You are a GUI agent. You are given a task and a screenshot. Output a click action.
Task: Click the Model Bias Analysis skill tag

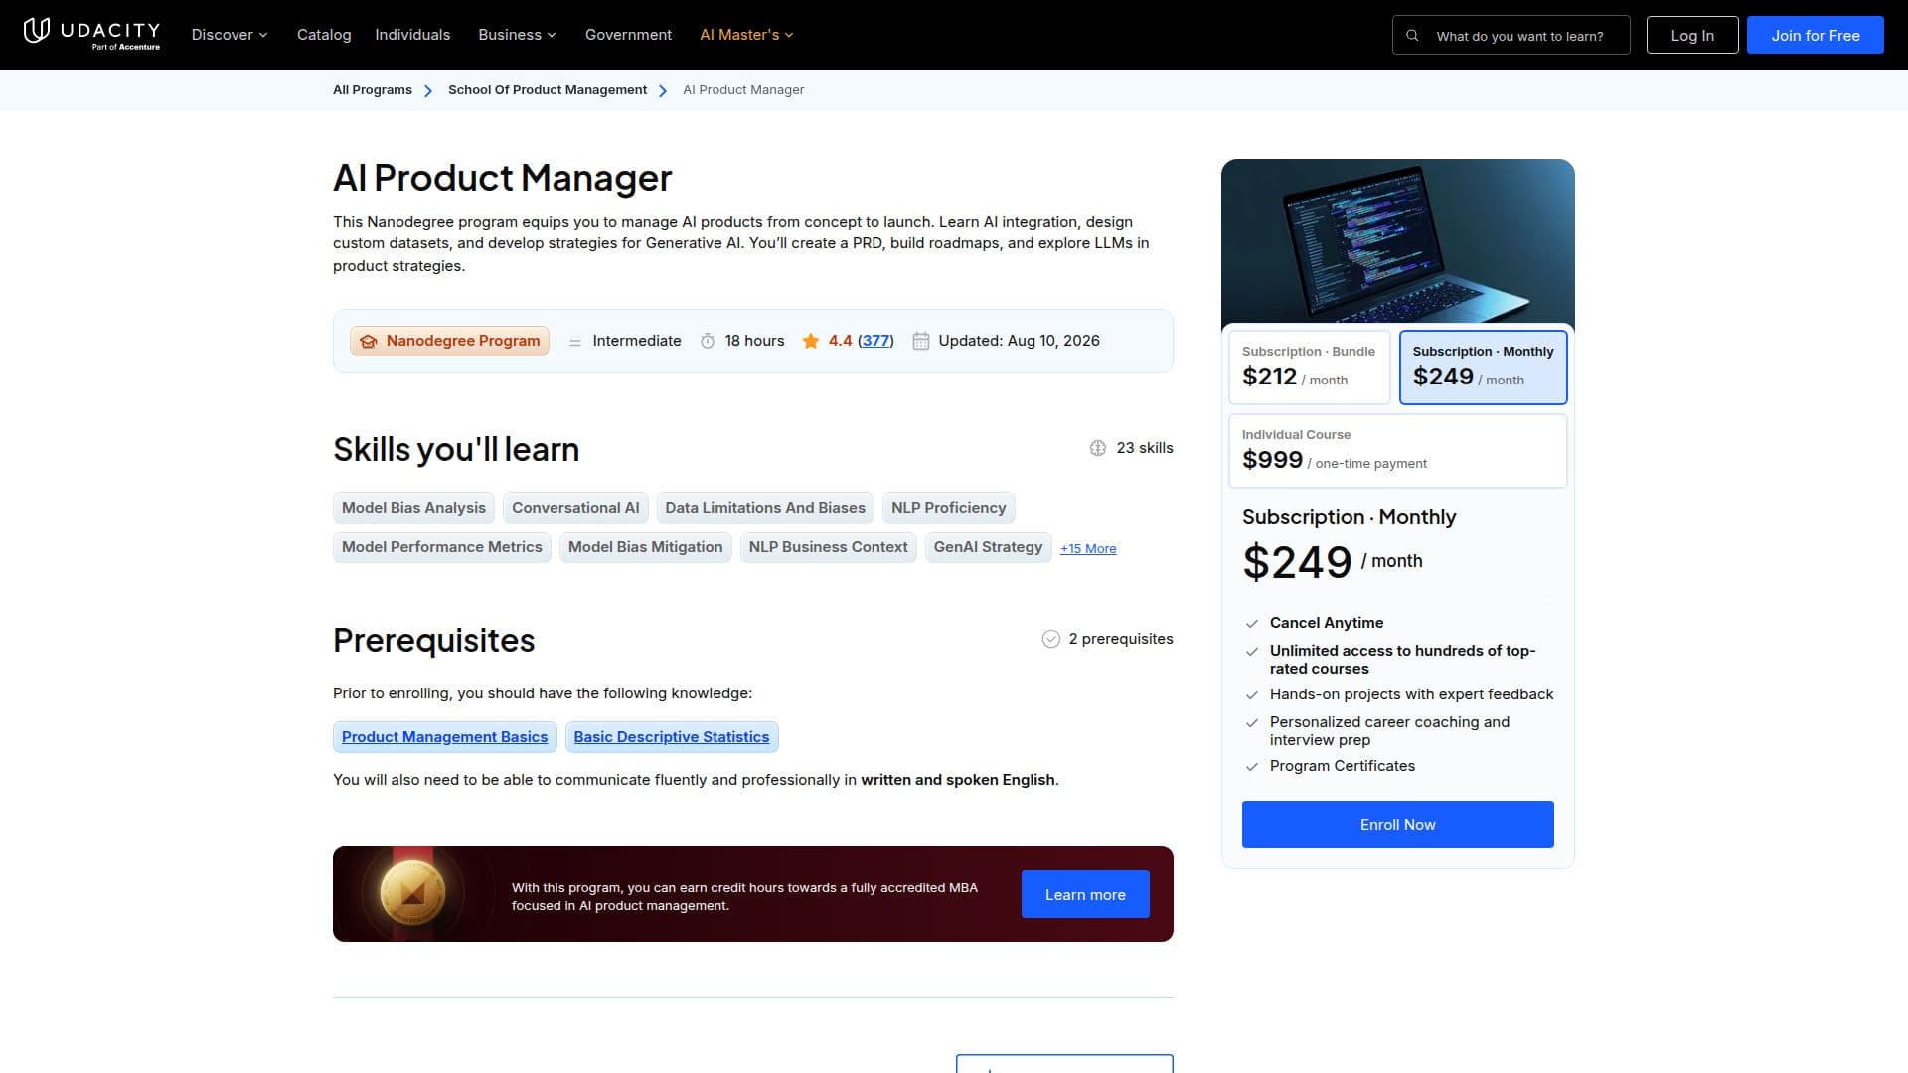point(413,508)
